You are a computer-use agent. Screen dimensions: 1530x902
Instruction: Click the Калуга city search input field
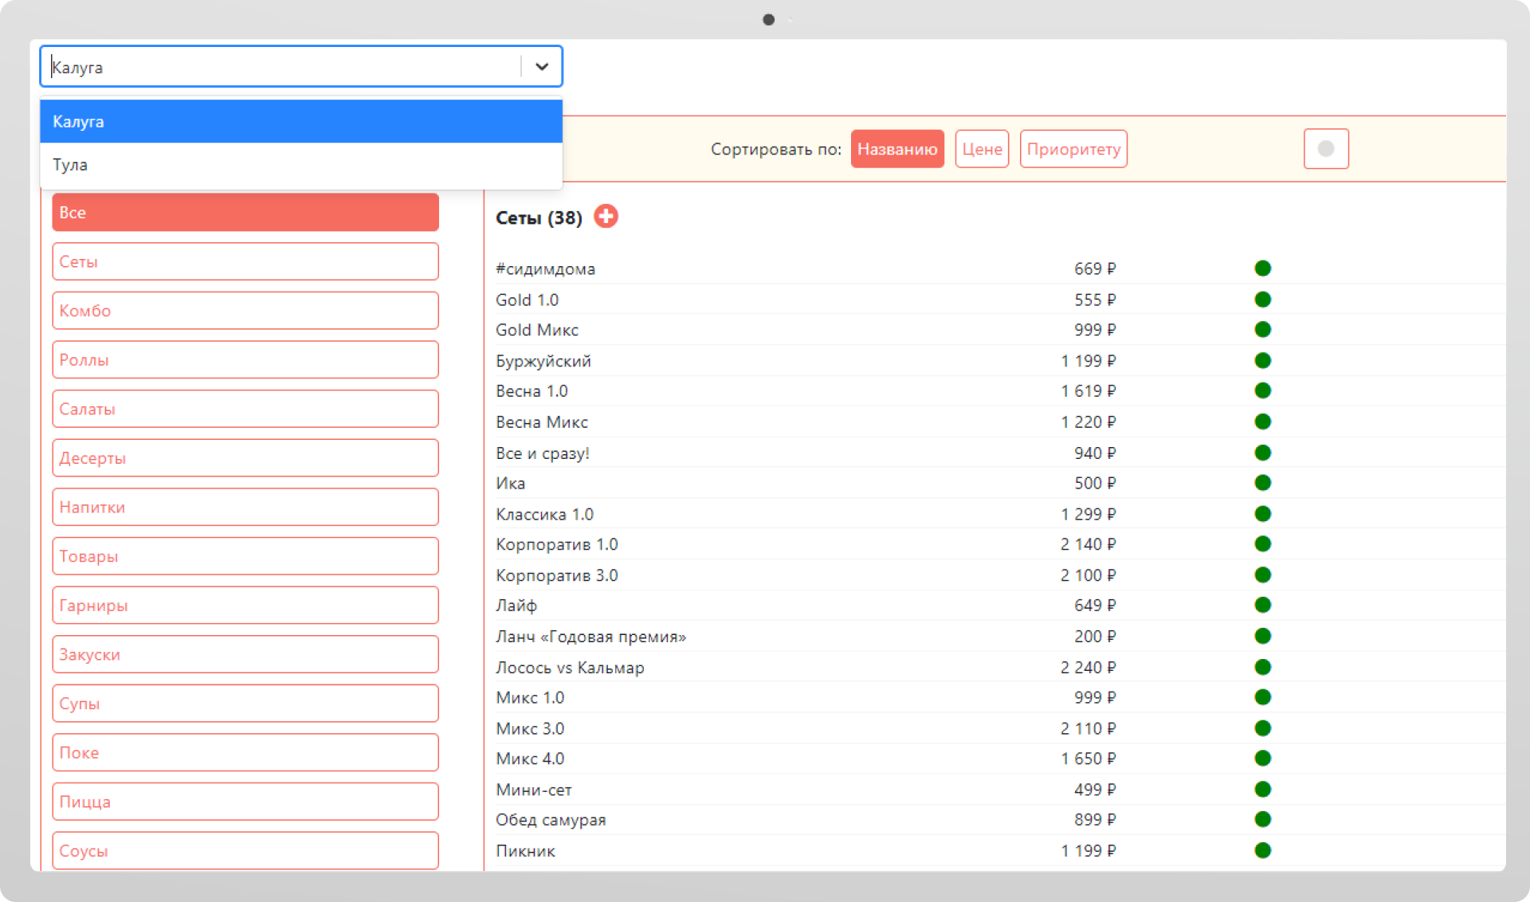point(279,67)
